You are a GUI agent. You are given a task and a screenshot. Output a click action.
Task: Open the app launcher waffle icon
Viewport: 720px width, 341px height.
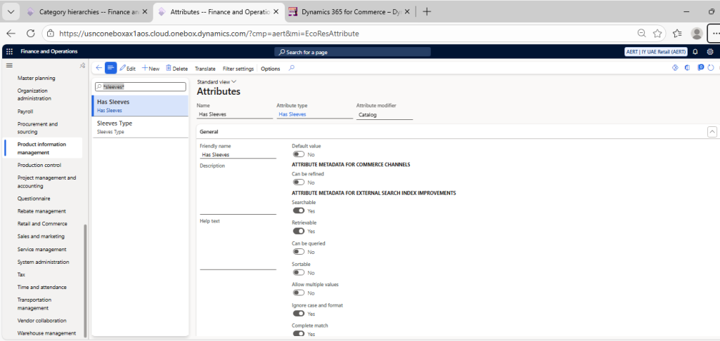[x=9, y=52]
